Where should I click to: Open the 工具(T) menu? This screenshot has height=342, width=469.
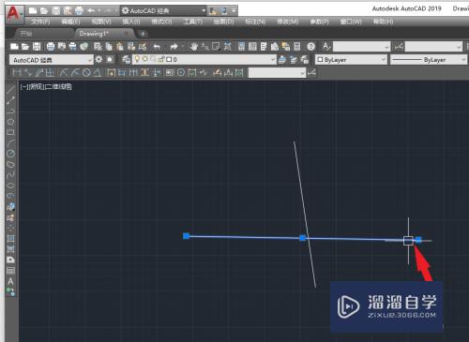(192, 22)
